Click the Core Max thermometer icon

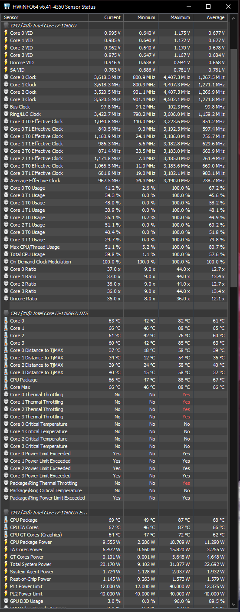tap(6, 387)
